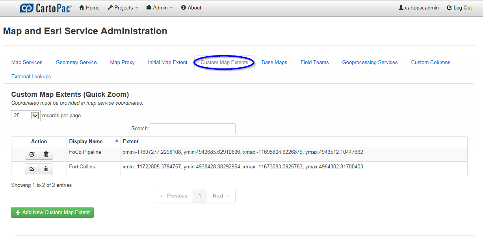Open the records per page dropdown
Viewport: 483px width, 240px height.
tap(26, 116)
